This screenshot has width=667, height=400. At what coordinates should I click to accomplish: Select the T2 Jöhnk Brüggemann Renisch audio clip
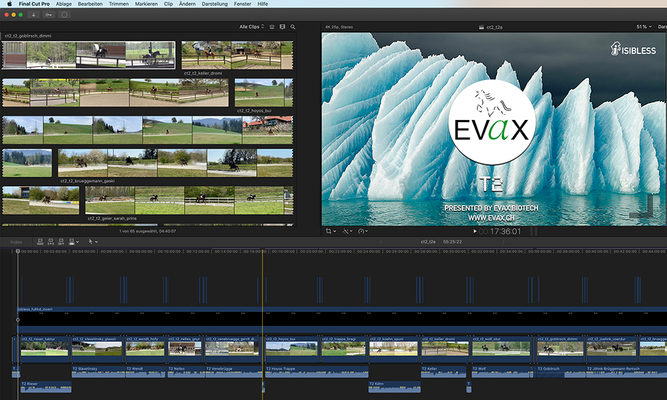(626, 372)
